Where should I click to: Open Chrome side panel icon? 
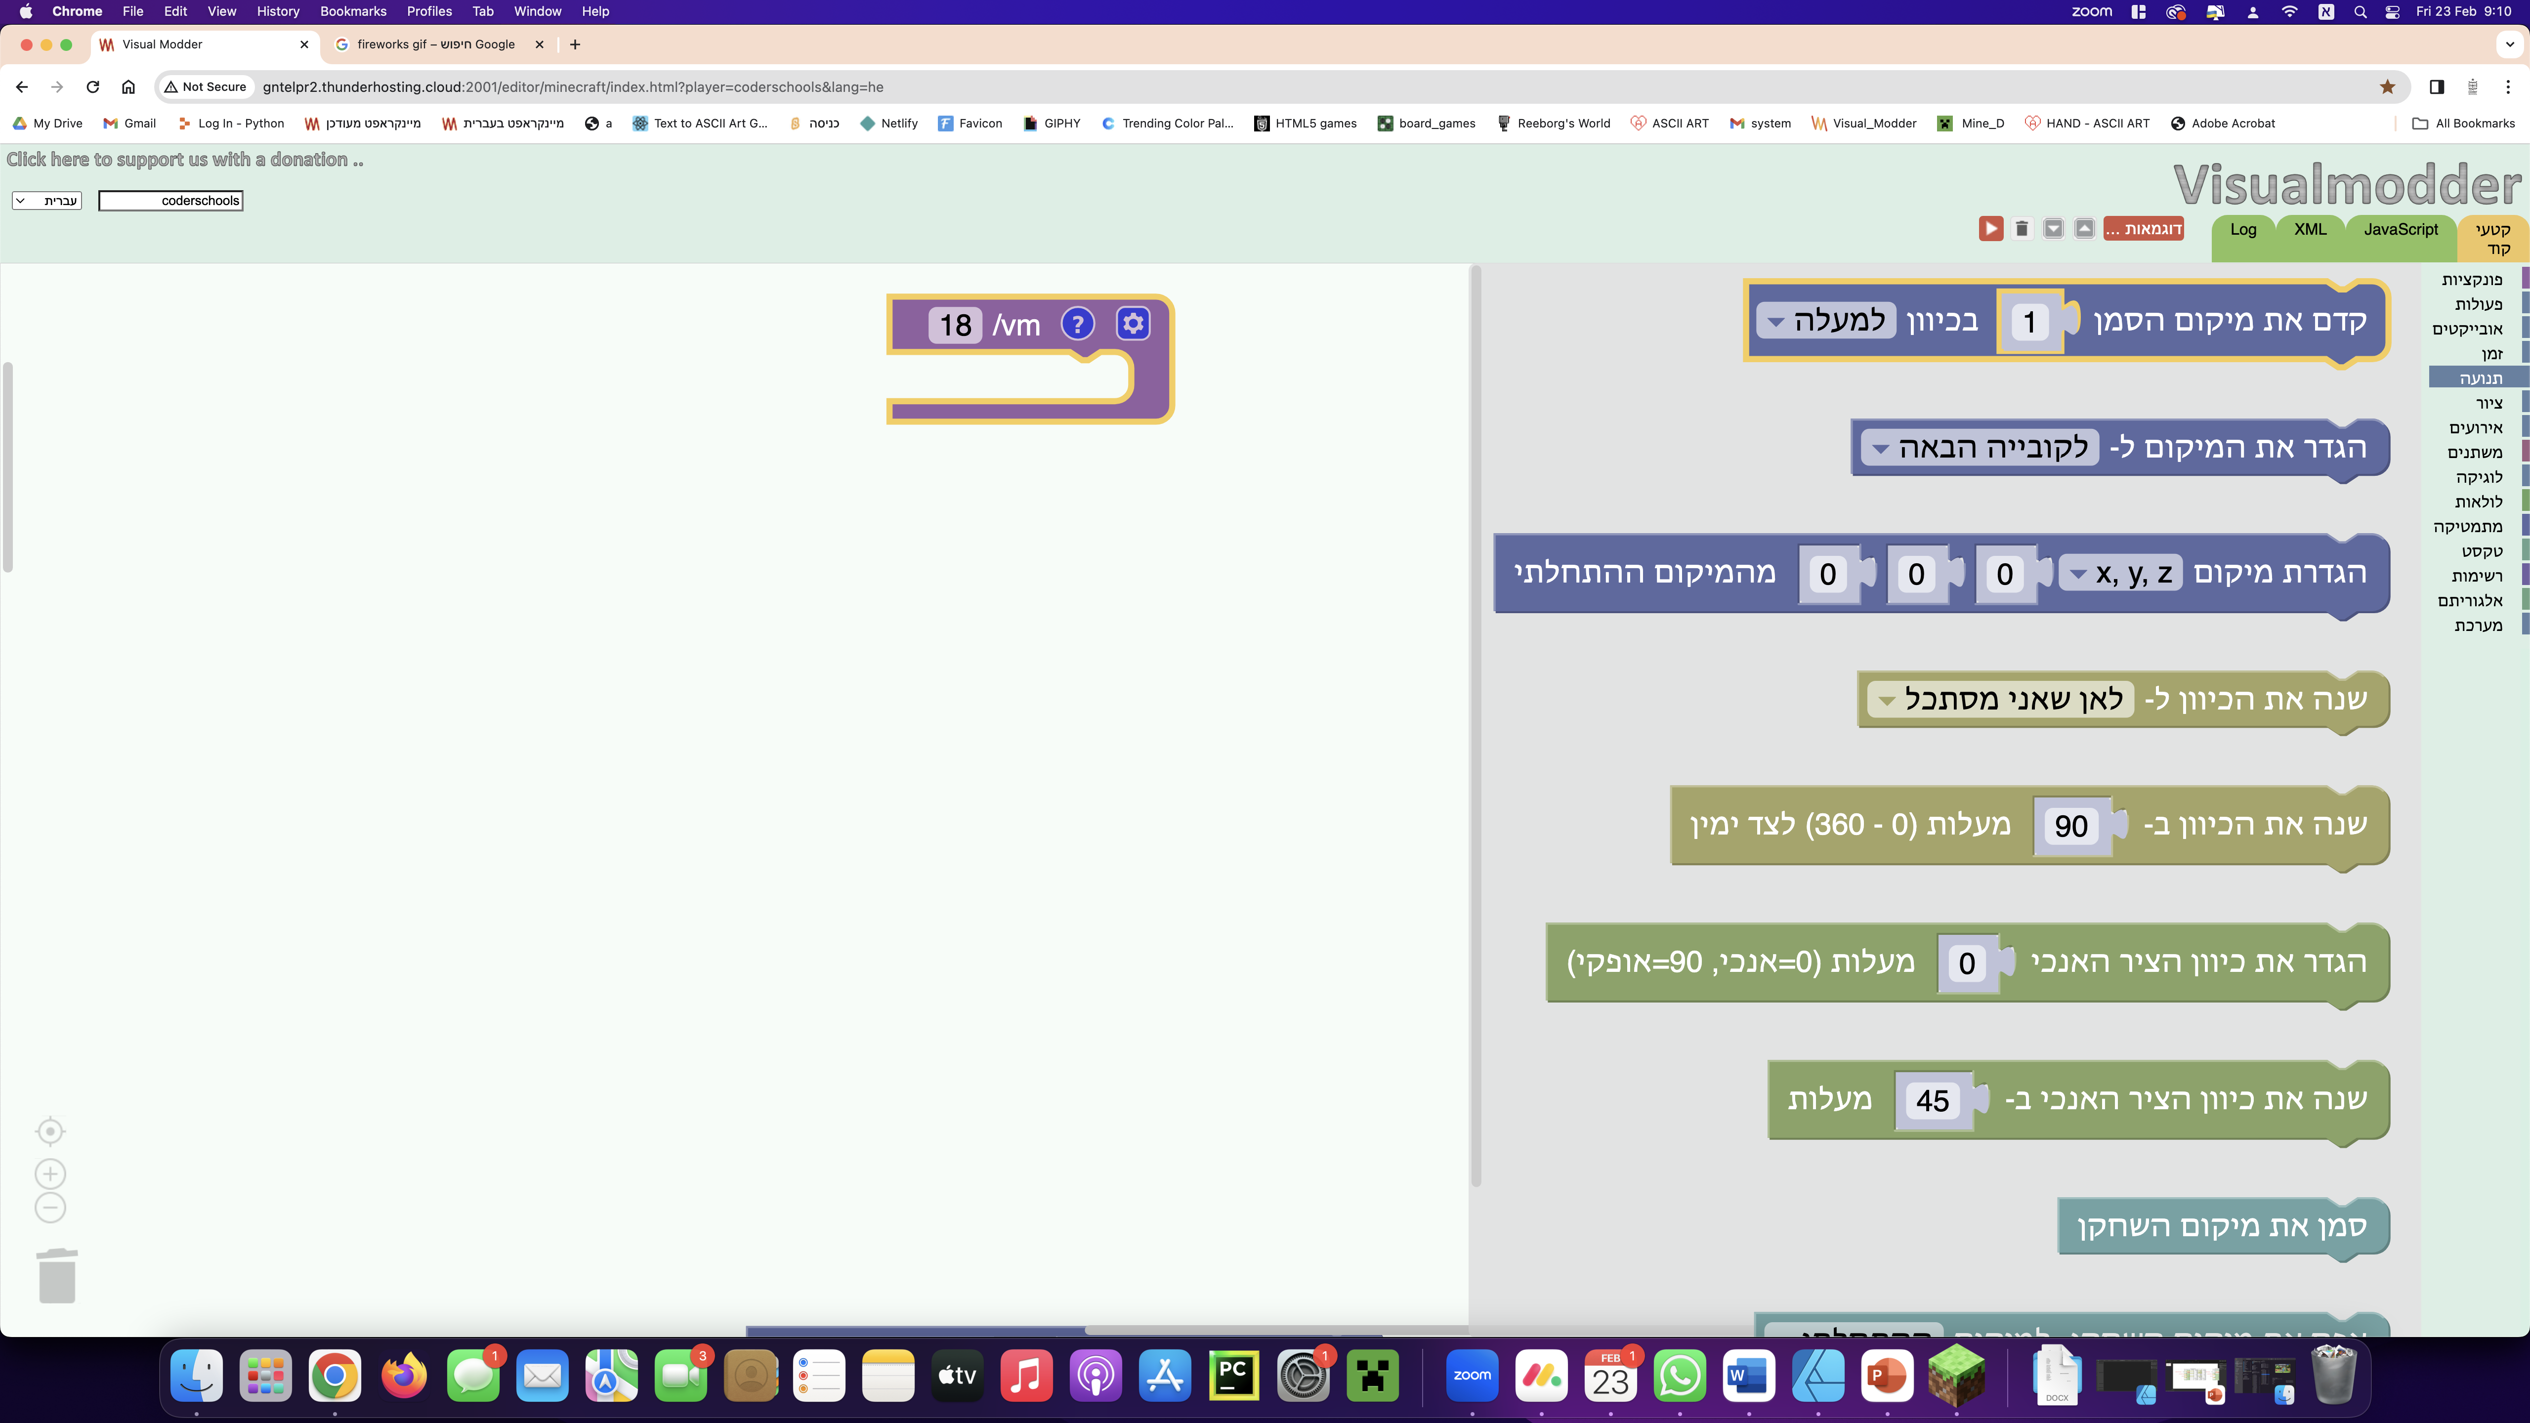click(x=2437, y=86)
